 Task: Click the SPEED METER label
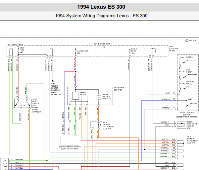click(83, 93)
